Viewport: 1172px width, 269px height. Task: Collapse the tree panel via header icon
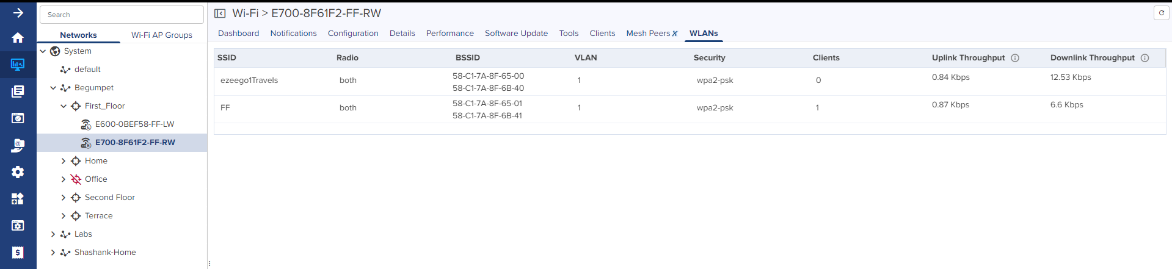point(220,13)
